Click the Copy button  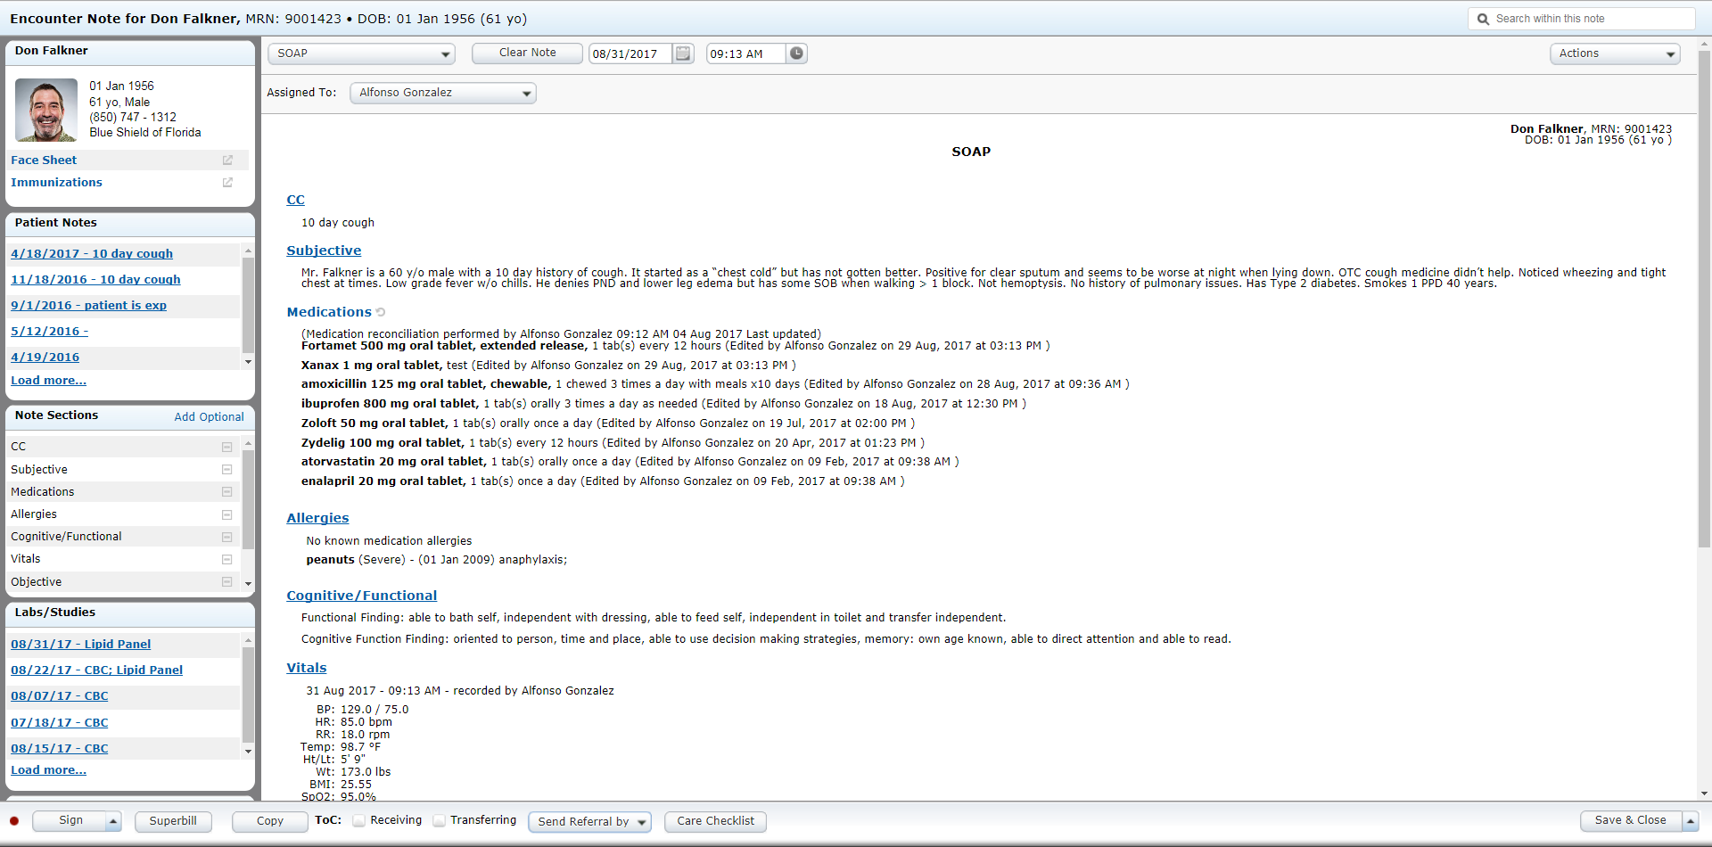[x=269, y=821]
